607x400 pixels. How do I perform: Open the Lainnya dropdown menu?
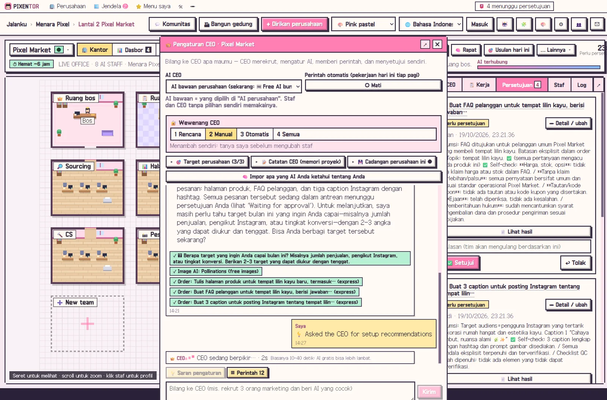tap(556, 50)
